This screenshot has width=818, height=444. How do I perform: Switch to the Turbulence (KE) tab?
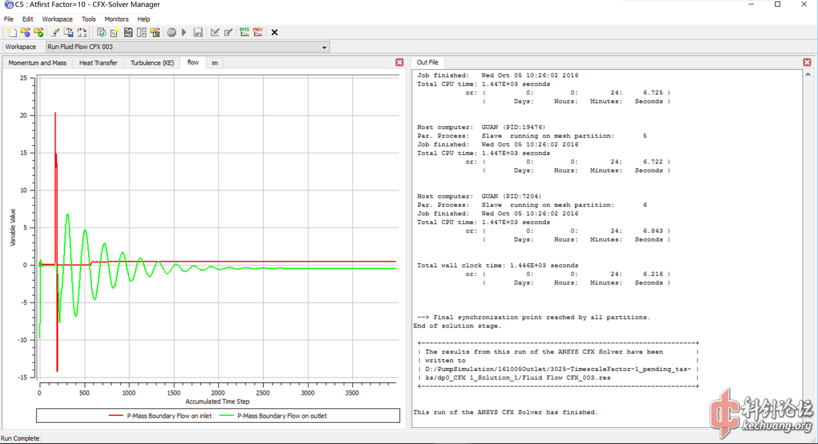[152, 63]
